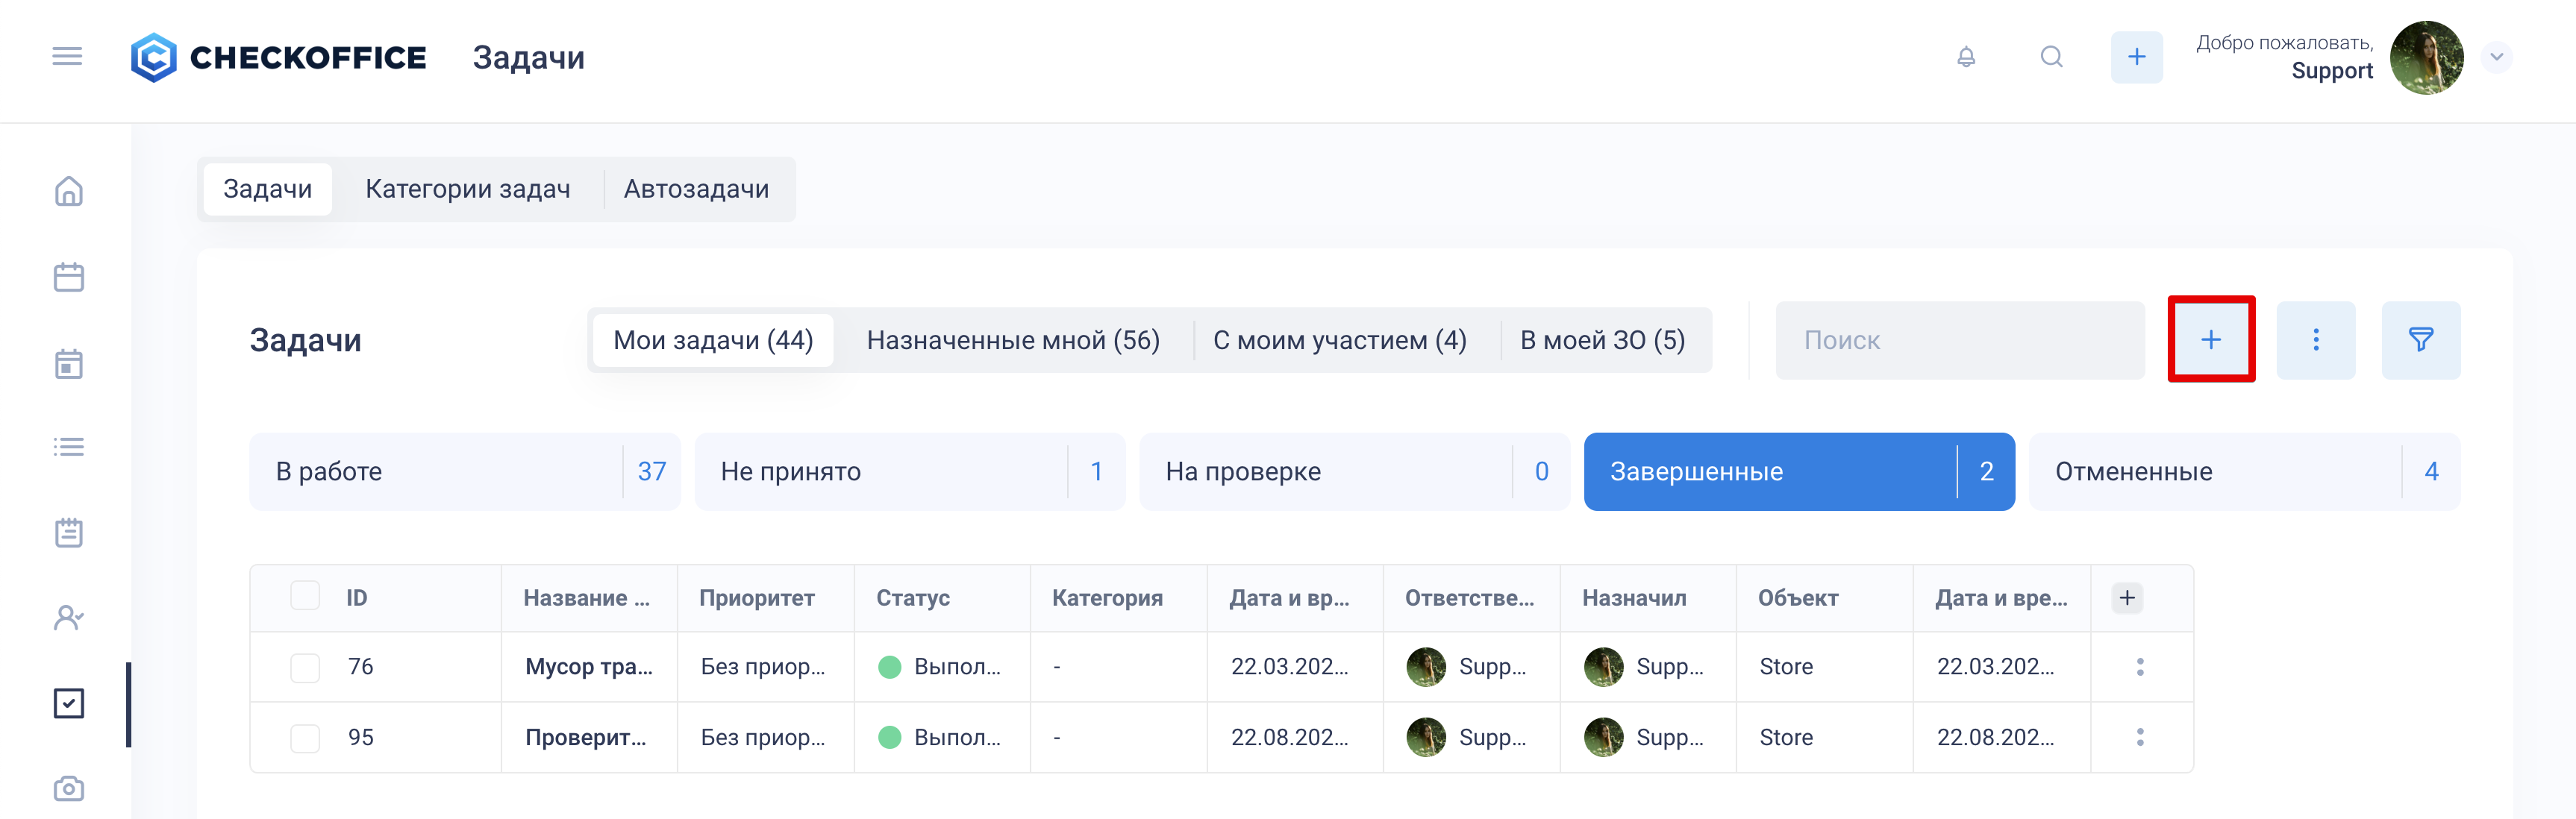Go to Home in the sidebar
The width and height of the screenshot is (2576, 819).
coord(68,191)
